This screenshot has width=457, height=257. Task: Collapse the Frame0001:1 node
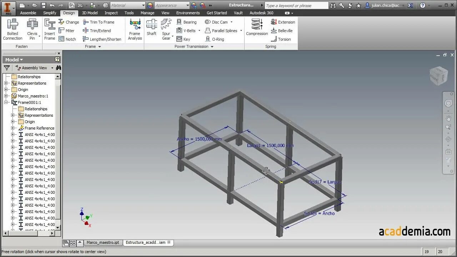[x=6, y=102]
